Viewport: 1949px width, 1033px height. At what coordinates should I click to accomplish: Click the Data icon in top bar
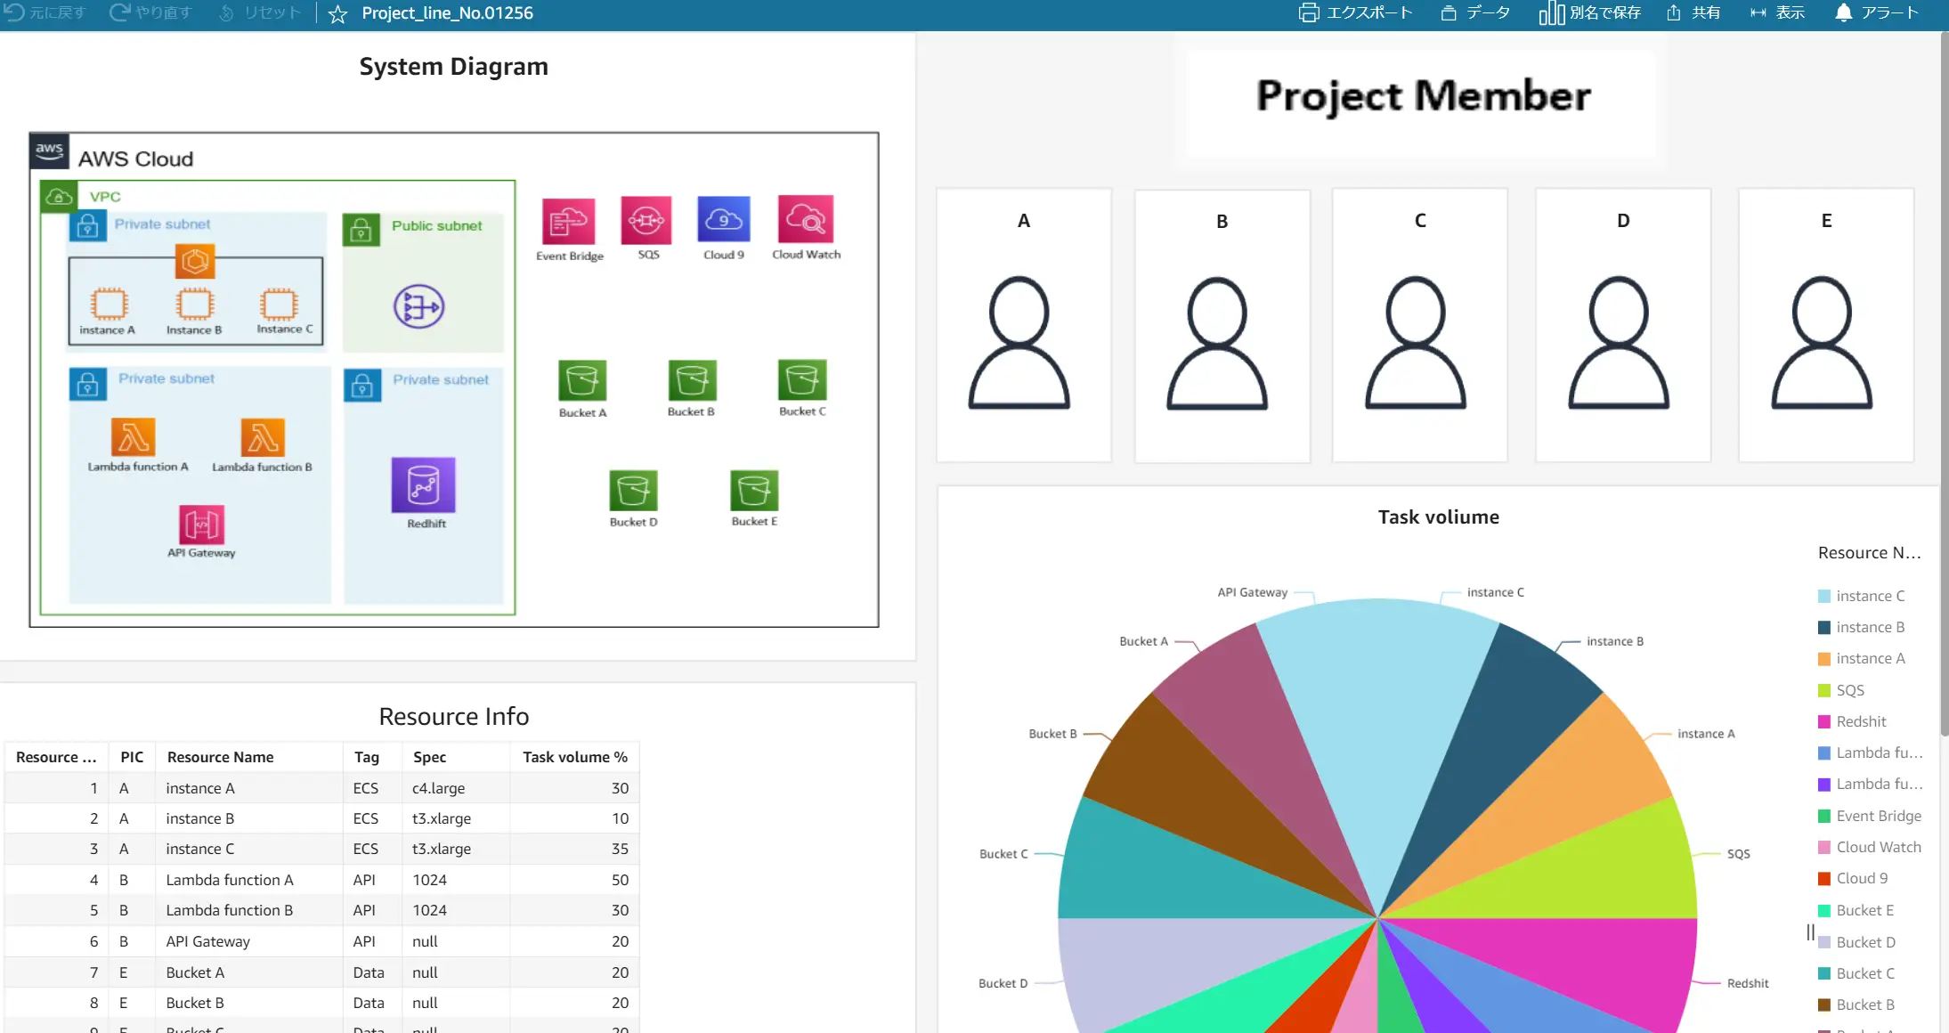1449,12
